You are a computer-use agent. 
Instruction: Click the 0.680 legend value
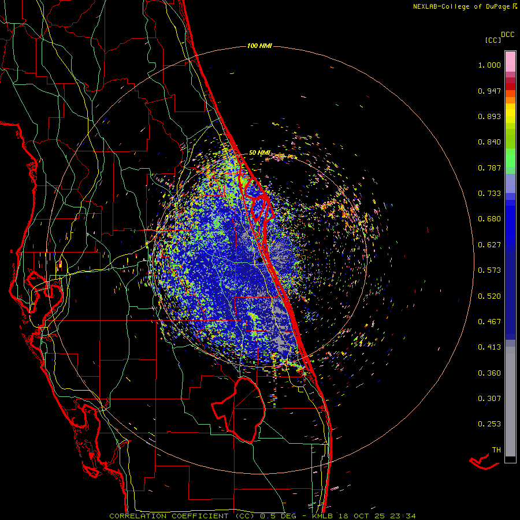(489, 219)
